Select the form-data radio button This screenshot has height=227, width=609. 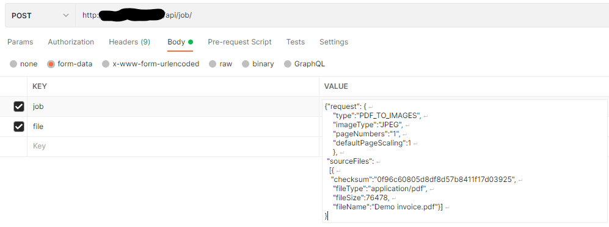[51, 64]
